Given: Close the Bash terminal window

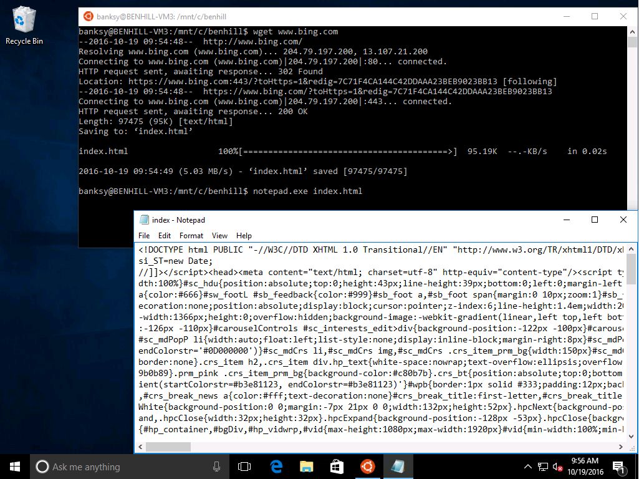Looking at the screenshot, I should (623, 16).
